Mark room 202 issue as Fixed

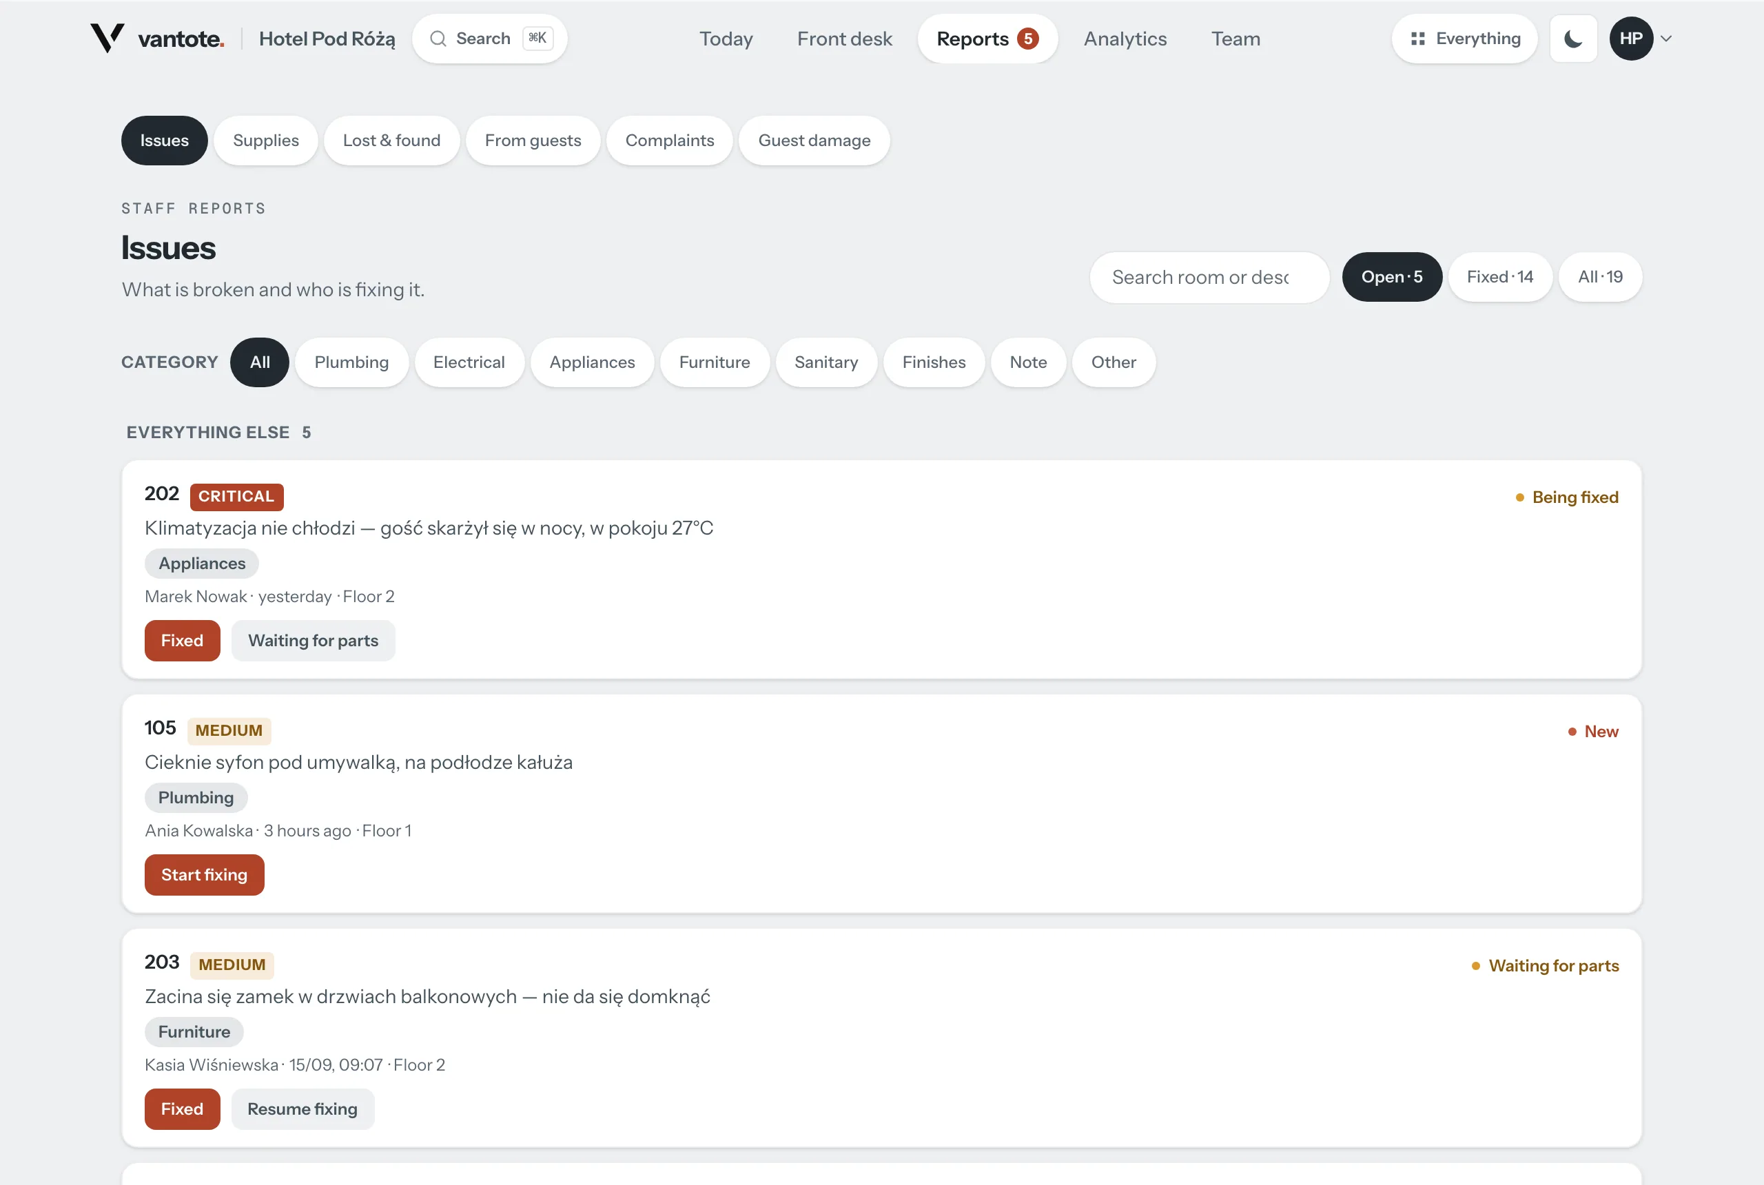182,641
